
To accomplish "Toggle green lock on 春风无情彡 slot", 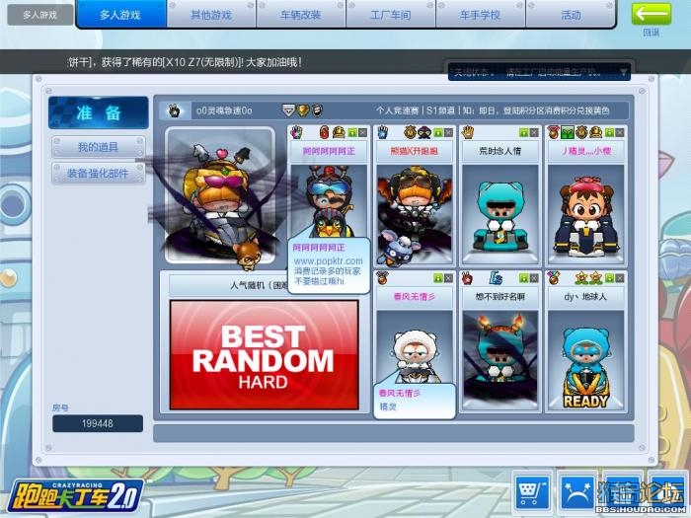I will pos(437,278).
